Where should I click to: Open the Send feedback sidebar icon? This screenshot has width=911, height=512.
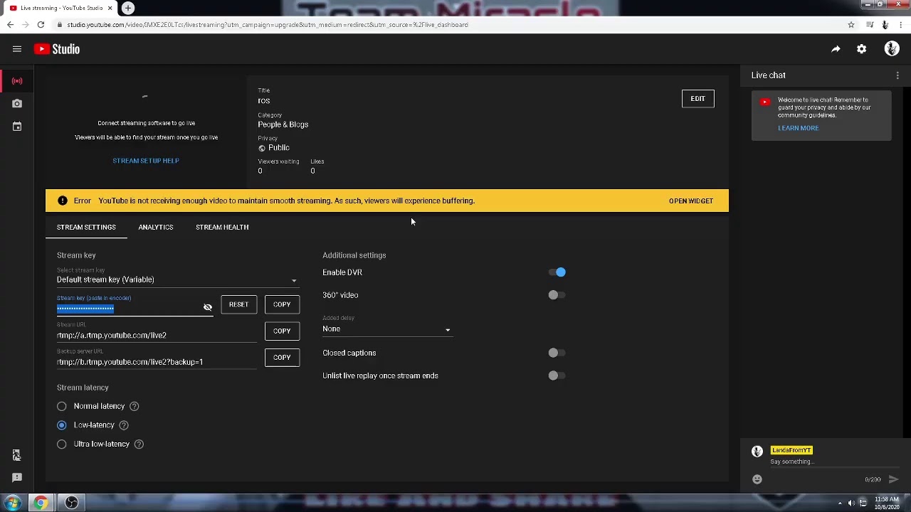[17, 478]
